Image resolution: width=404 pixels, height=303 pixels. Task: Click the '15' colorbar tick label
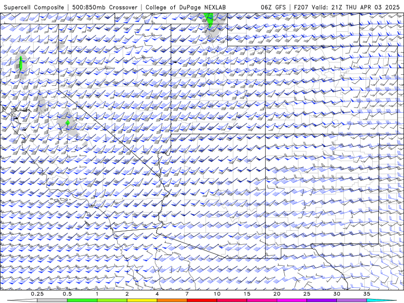pyautogui.click(x=247, y=294)
